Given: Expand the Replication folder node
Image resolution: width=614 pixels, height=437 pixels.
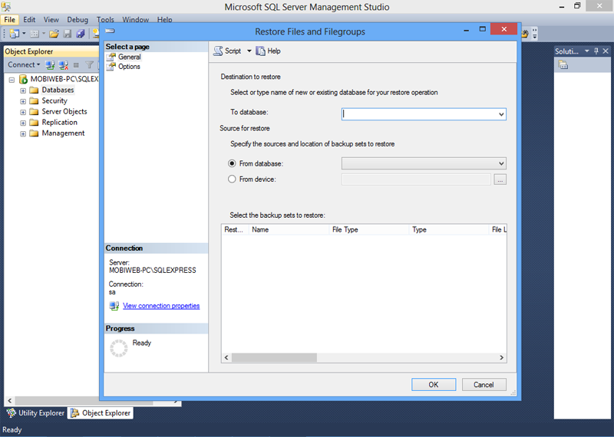Looking at the screenshot, I should click(23, 123).
